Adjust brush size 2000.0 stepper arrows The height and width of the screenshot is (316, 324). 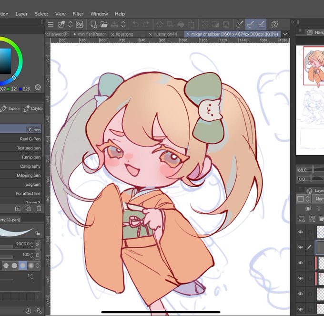click(31, 244)
